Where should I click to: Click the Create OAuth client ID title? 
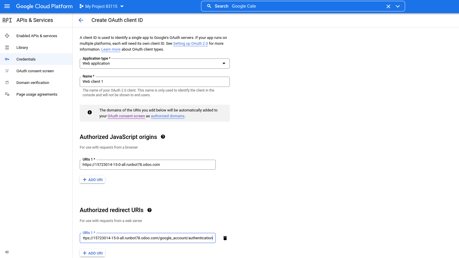(117, 20)
